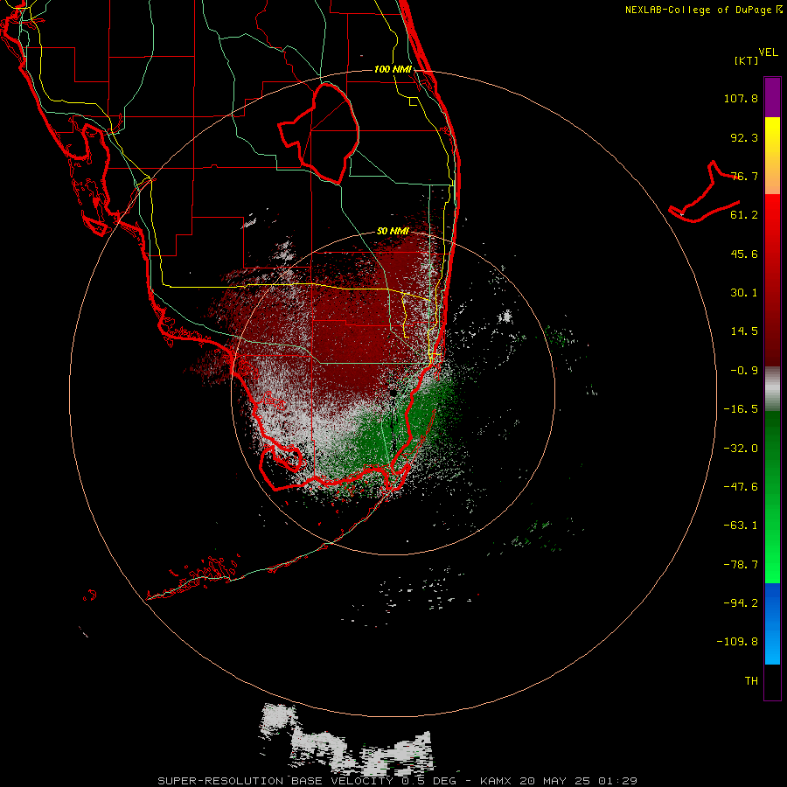Viewport: 787px width, 787px height.
Task: Click the VEL legend title
Action: coord(768,52)
